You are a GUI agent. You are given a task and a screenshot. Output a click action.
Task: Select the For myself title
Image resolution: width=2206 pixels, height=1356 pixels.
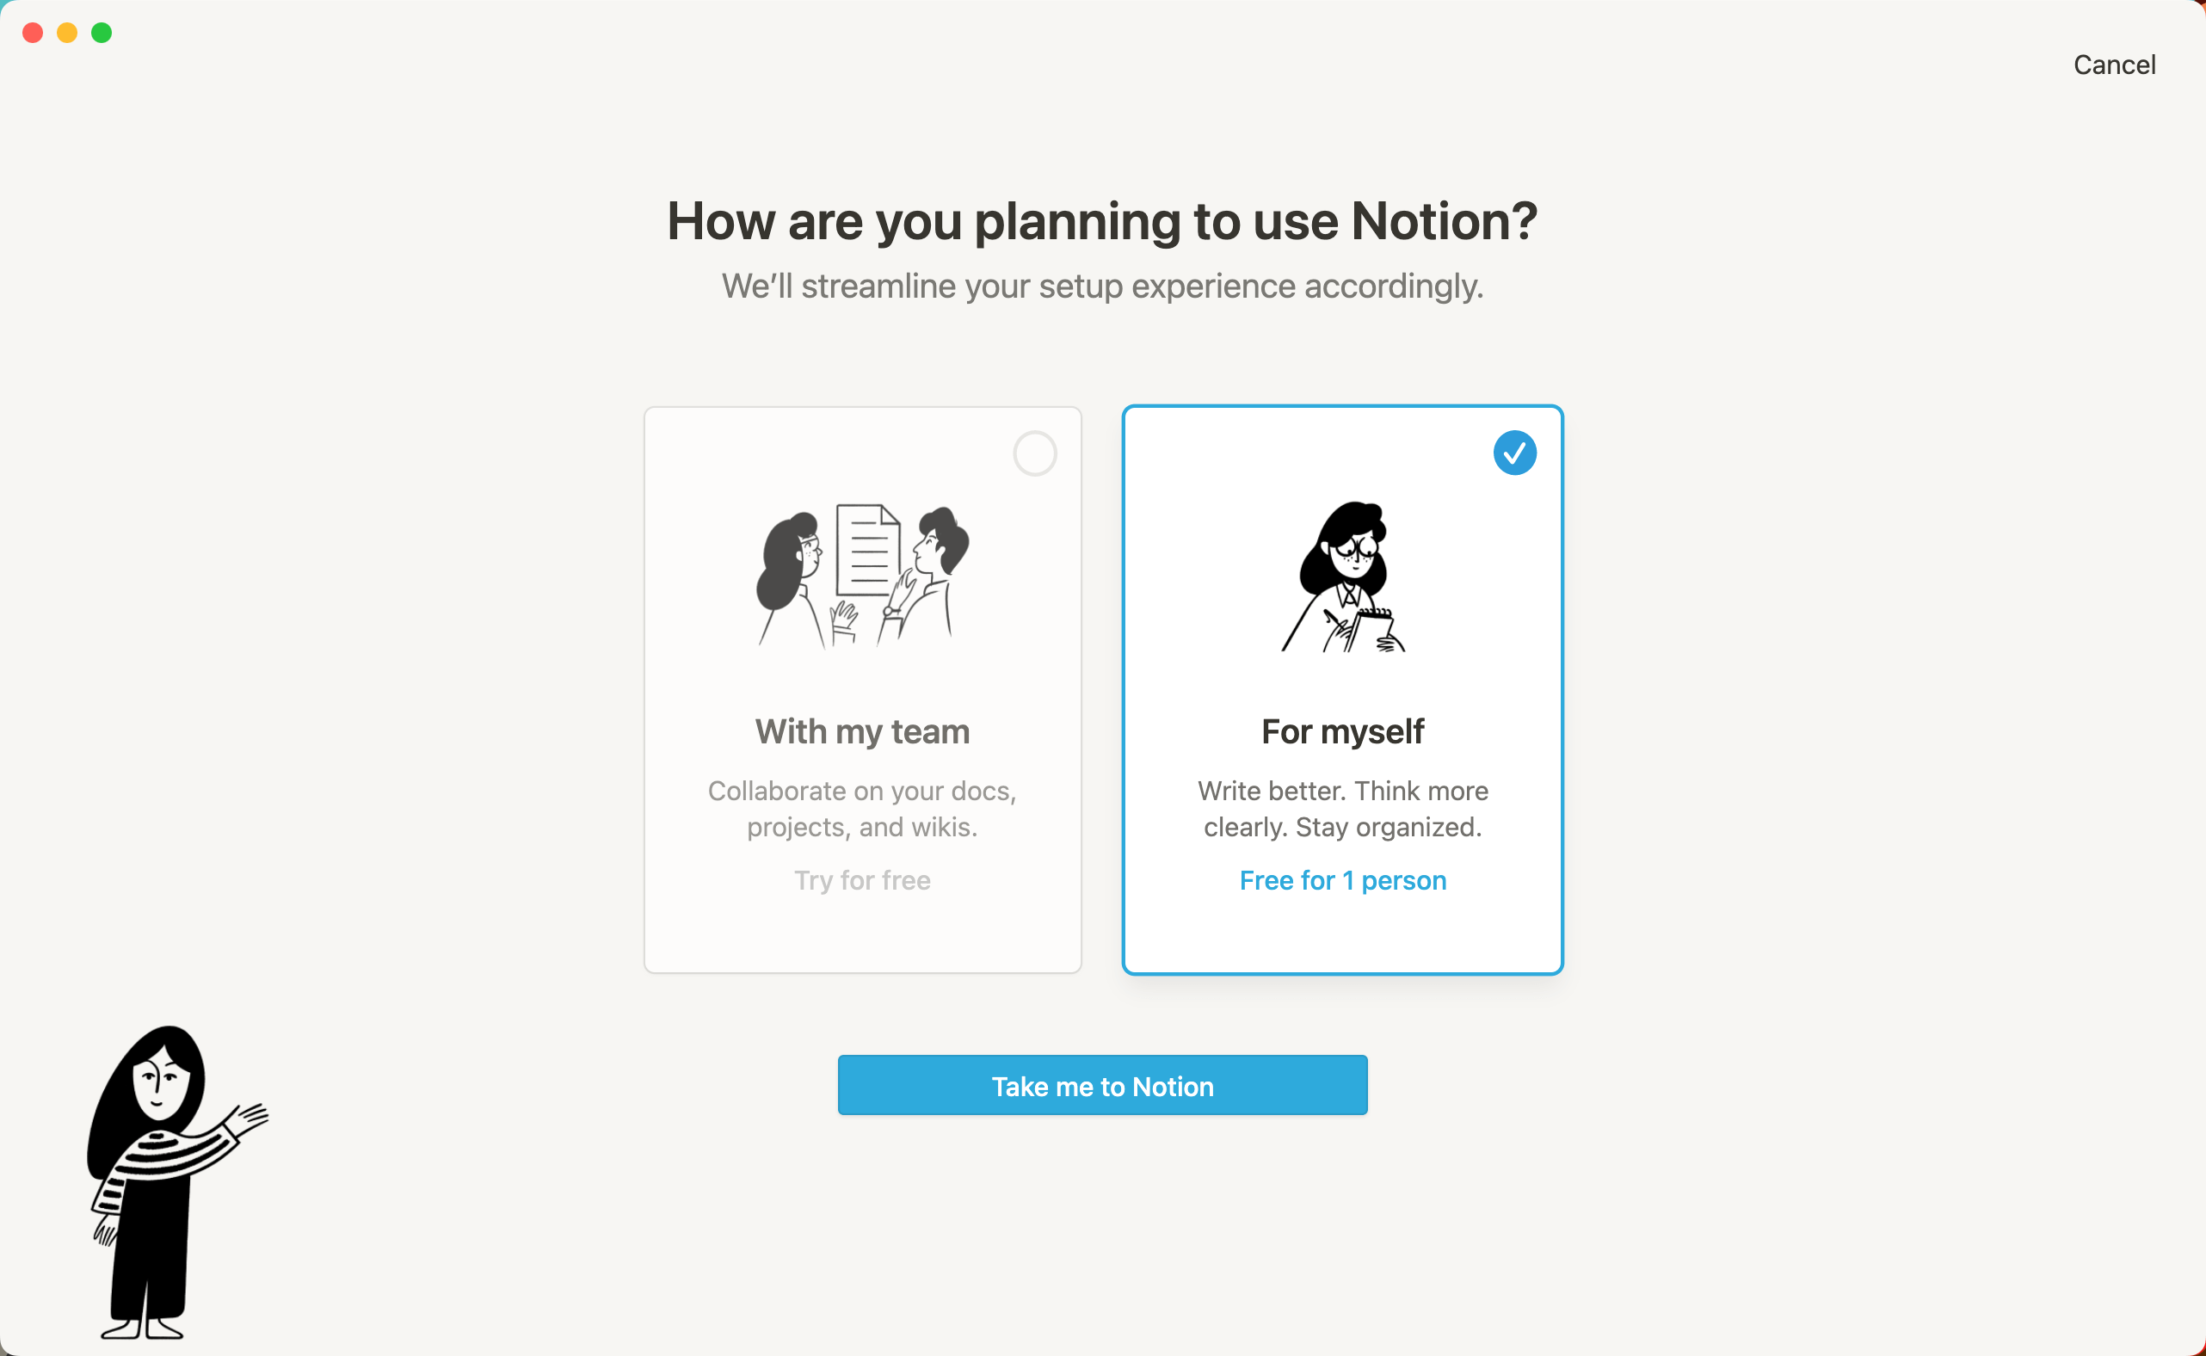click(x=1342, y=732)
